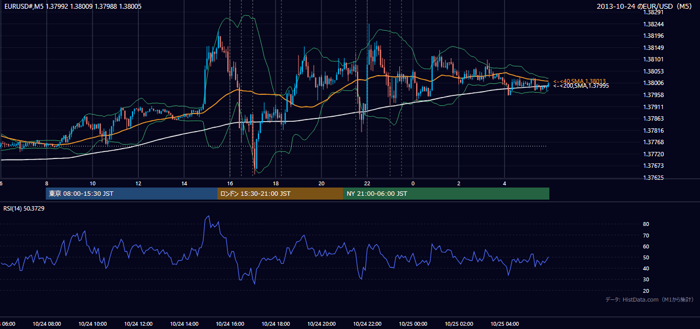The image size is (700, 329).
Task: Click hour label 2 under the price chart
Action: tap(459, 183)
